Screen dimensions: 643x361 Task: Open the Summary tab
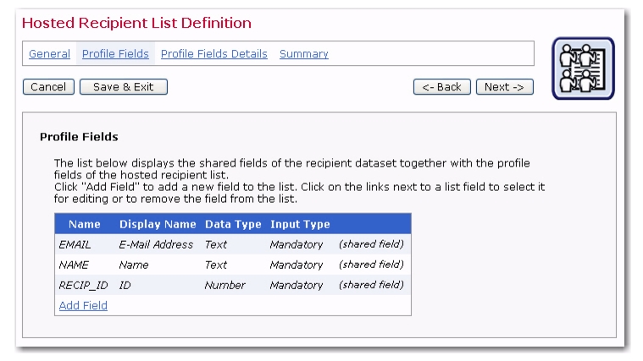[x=304, y=53]
